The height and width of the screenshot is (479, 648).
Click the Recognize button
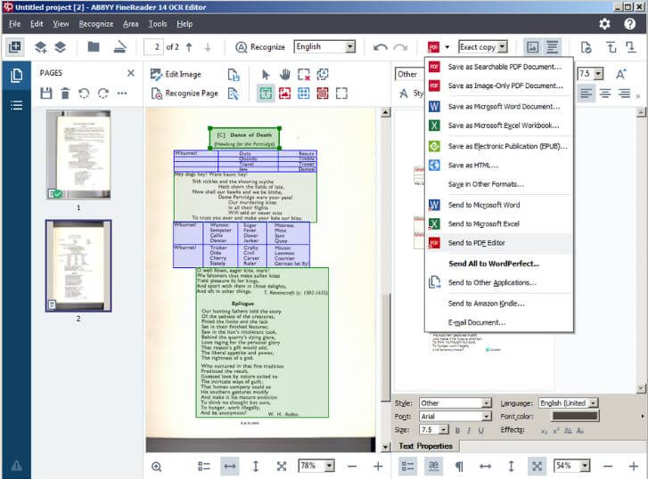(260, 47)
